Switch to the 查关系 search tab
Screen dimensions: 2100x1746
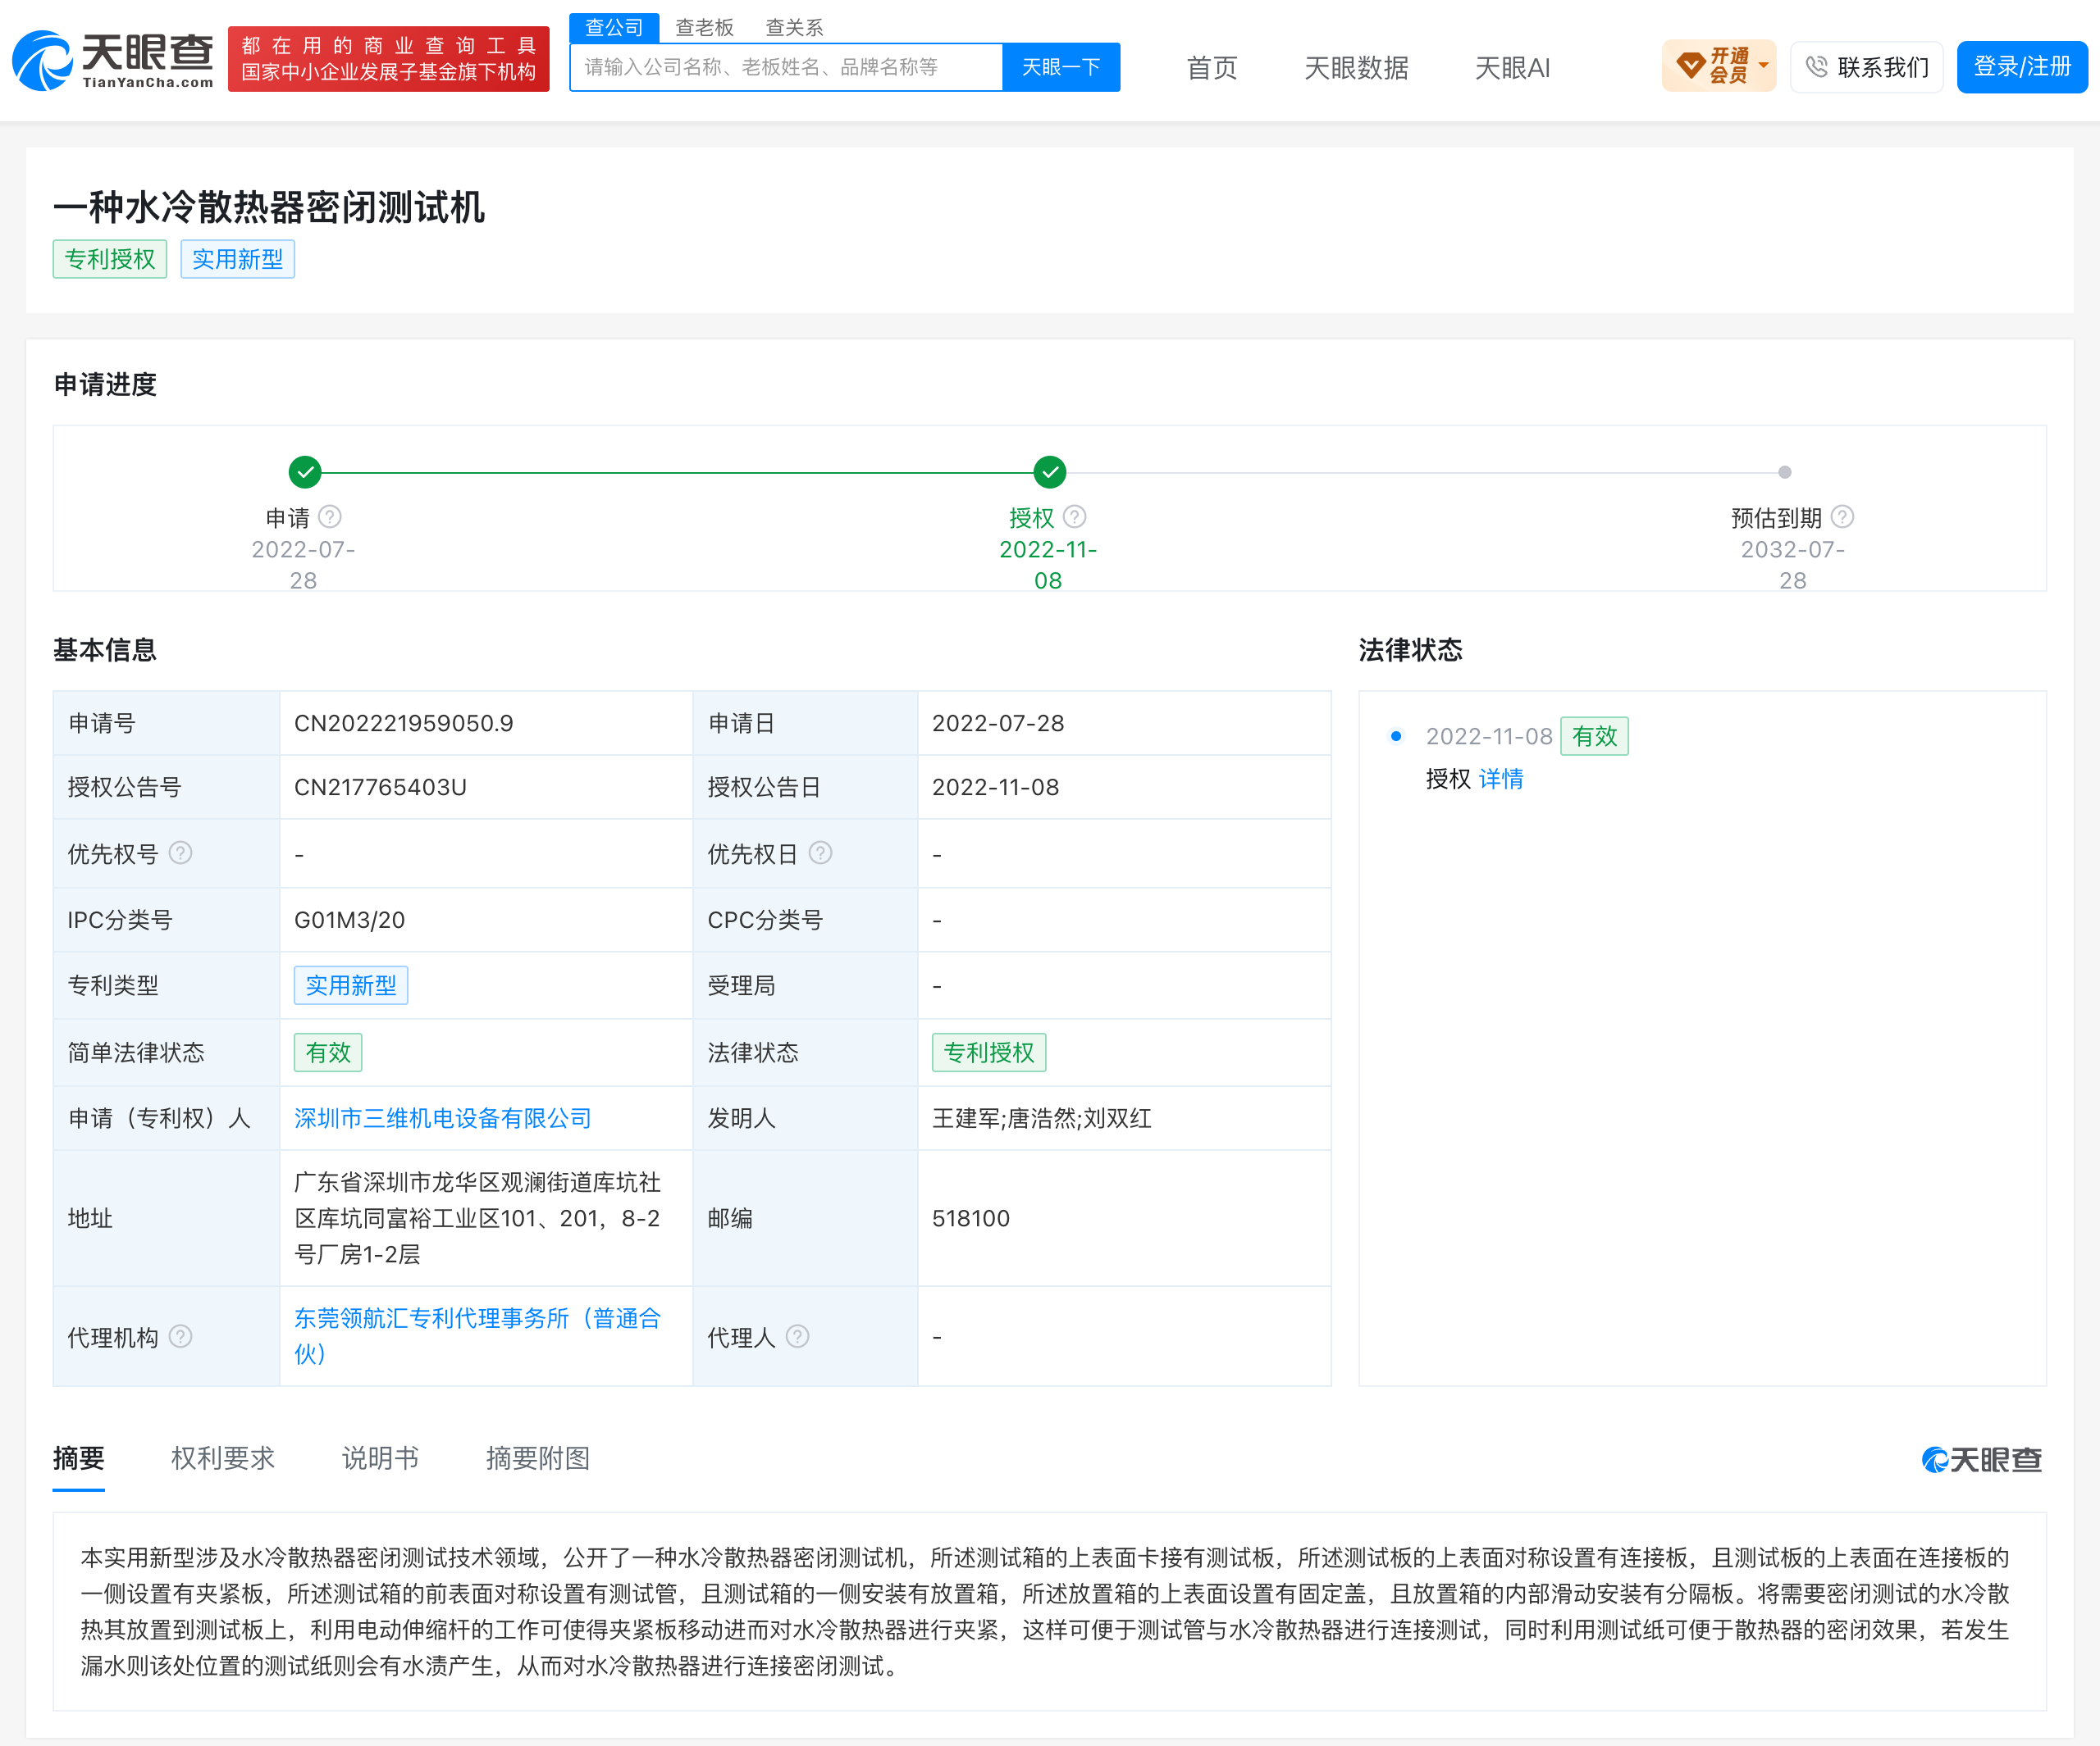(x=794, y=28)
